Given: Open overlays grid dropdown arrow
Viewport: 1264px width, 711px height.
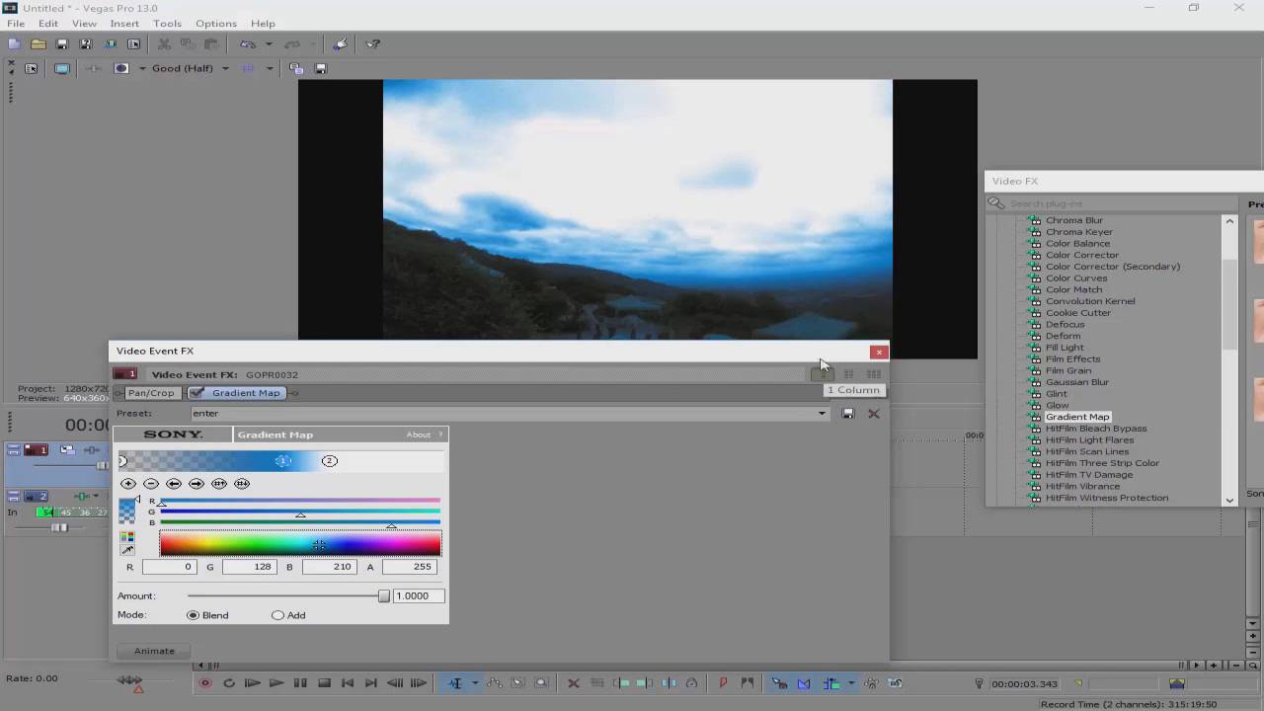Looking at the screenshot, I should (270, 68).
